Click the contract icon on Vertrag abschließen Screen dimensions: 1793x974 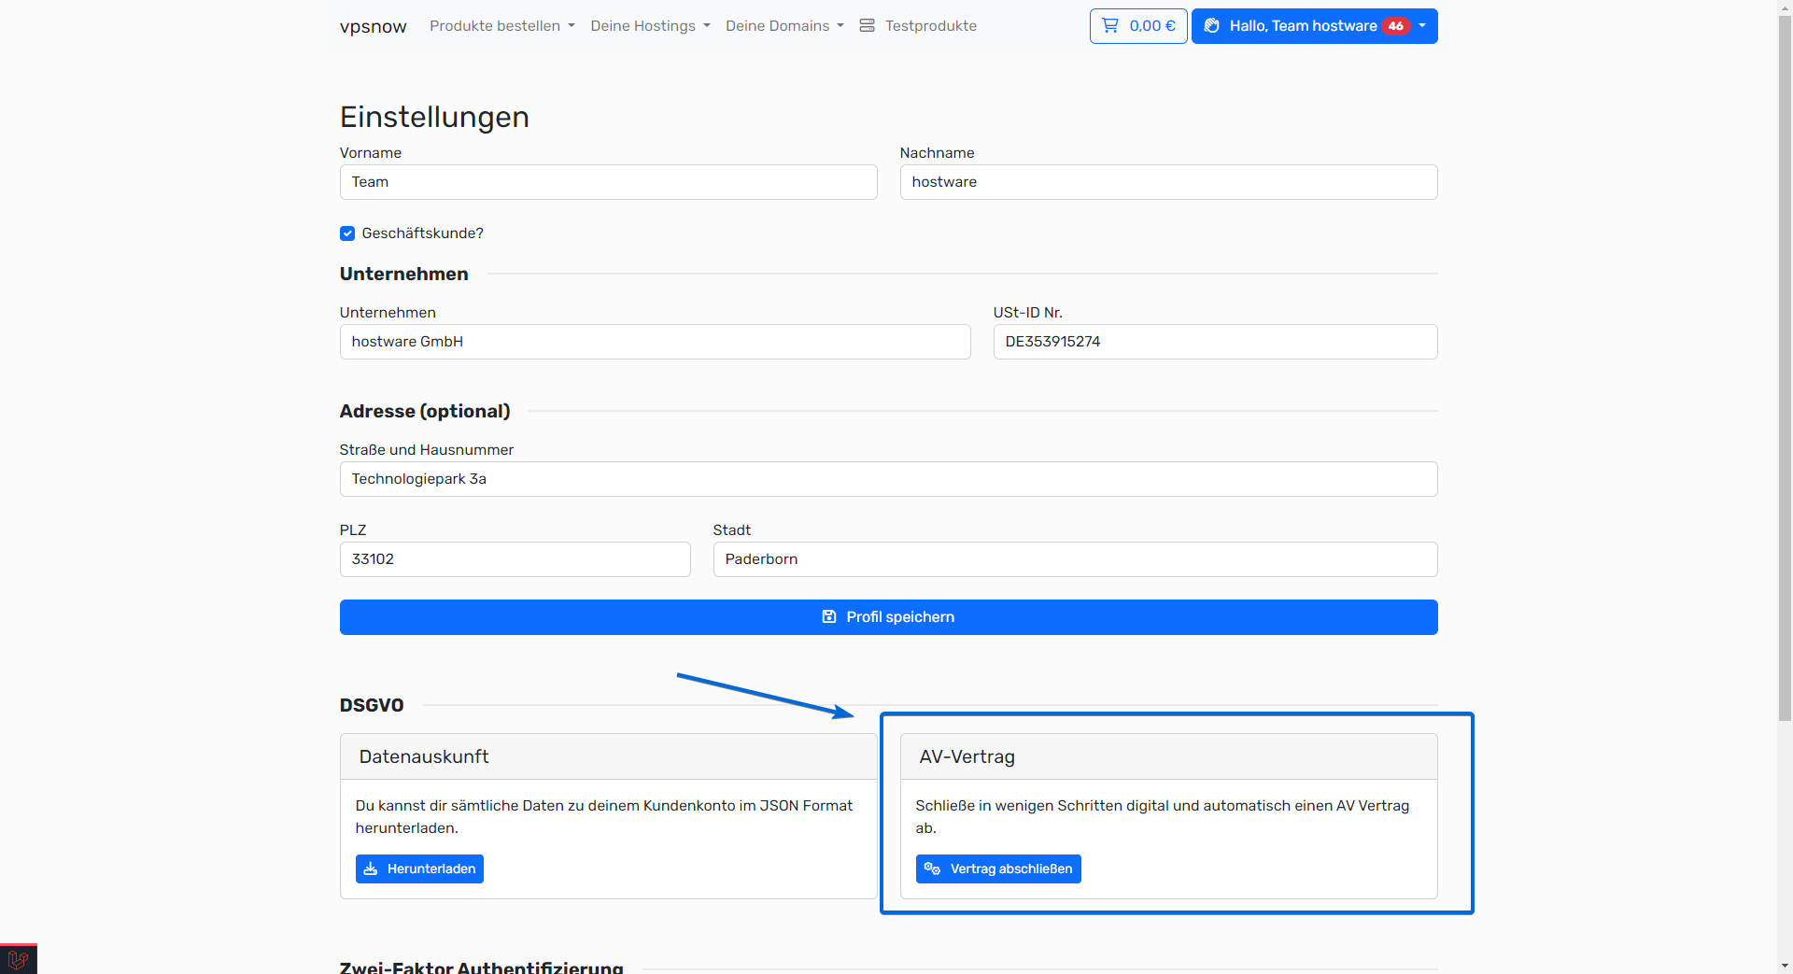pyautogui.click(x=932, y=869)
